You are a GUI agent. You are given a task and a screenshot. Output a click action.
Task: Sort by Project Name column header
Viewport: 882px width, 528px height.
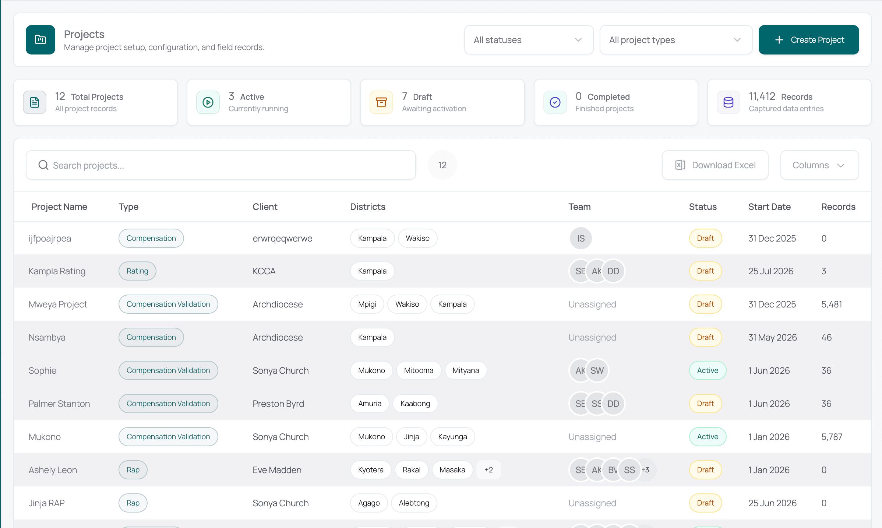(x=59, y=207)
